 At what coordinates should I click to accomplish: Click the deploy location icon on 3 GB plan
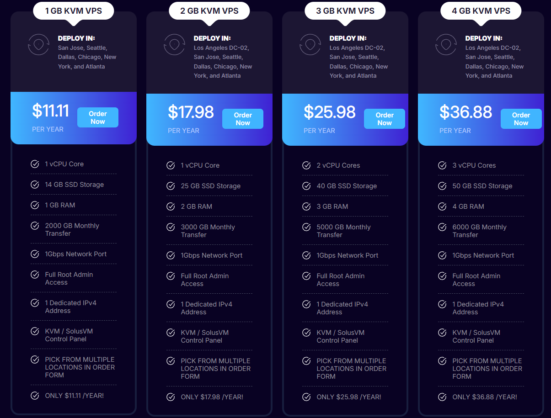[x=310, y=45]
